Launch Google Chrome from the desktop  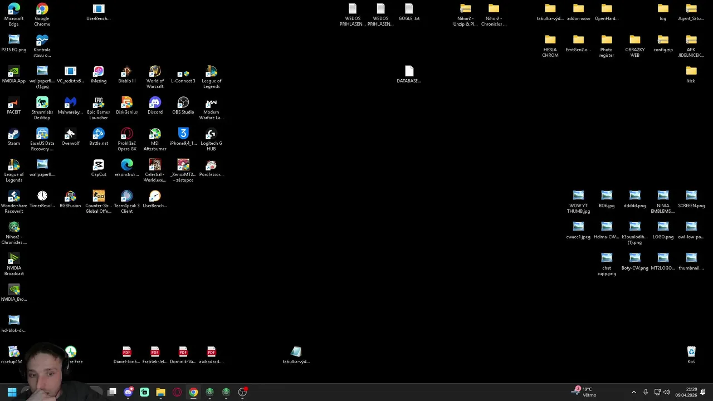42,14
